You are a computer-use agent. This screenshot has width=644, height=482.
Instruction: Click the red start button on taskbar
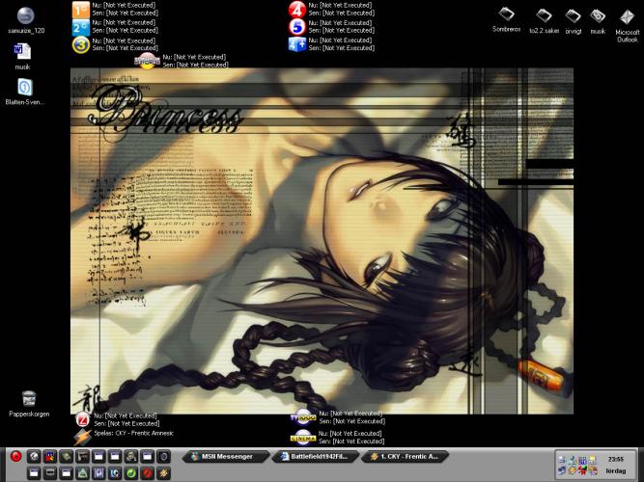click(x=16, y=456)
